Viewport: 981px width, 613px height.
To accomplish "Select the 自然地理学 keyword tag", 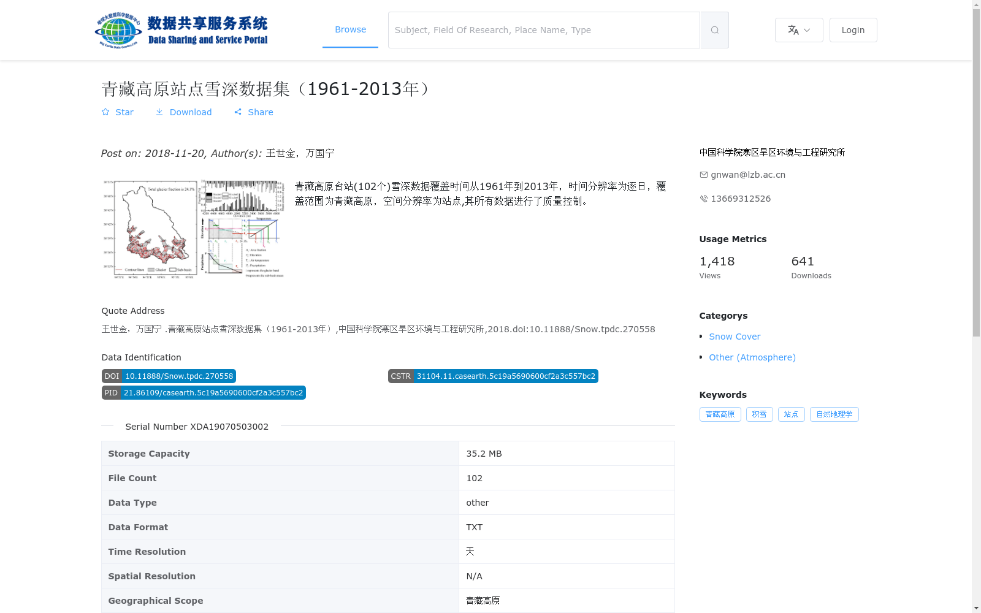I will (x=834, y=414).
